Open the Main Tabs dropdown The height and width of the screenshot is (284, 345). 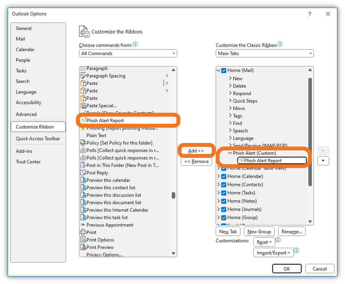tap(264, 54)
